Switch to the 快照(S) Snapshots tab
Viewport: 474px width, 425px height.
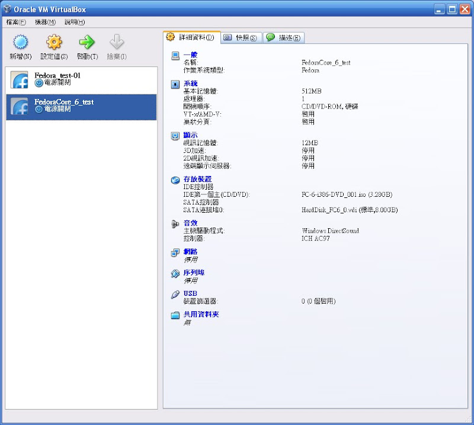pyautogui.click(x=241, y=38)
